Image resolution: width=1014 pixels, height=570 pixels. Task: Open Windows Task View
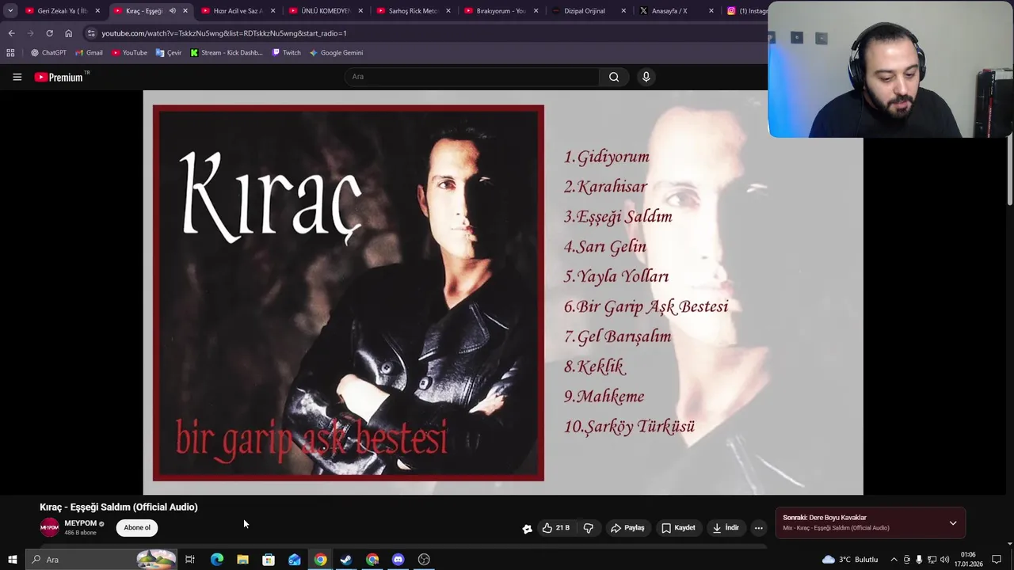[x=190, y=560]
